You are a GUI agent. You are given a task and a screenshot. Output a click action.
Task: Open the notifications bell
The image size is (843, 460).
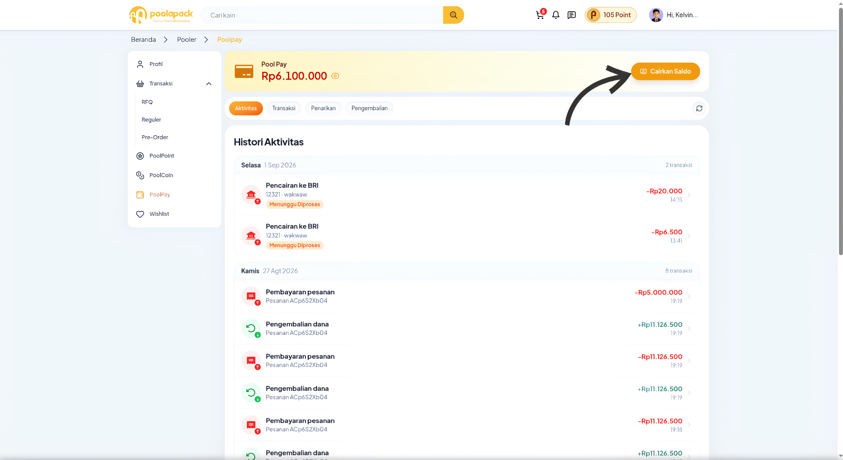(x=556, y=15)
